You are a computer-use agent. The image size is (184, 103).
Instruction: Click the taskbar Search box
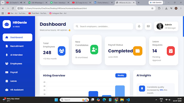[74, 100]
